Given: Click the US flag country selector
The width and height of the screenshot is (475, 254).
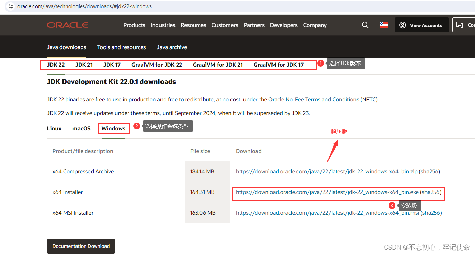Looking at the screenshot, I should (x=384, y=25).
